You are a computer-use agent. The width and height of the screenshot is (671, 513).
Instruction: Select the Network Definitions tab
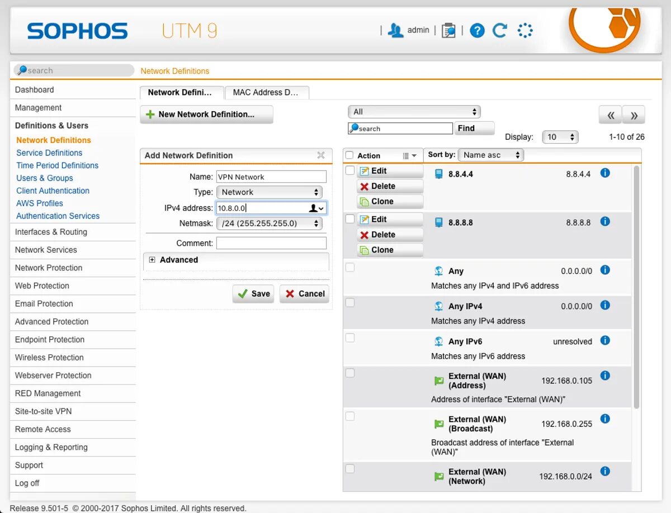(181, 93)
